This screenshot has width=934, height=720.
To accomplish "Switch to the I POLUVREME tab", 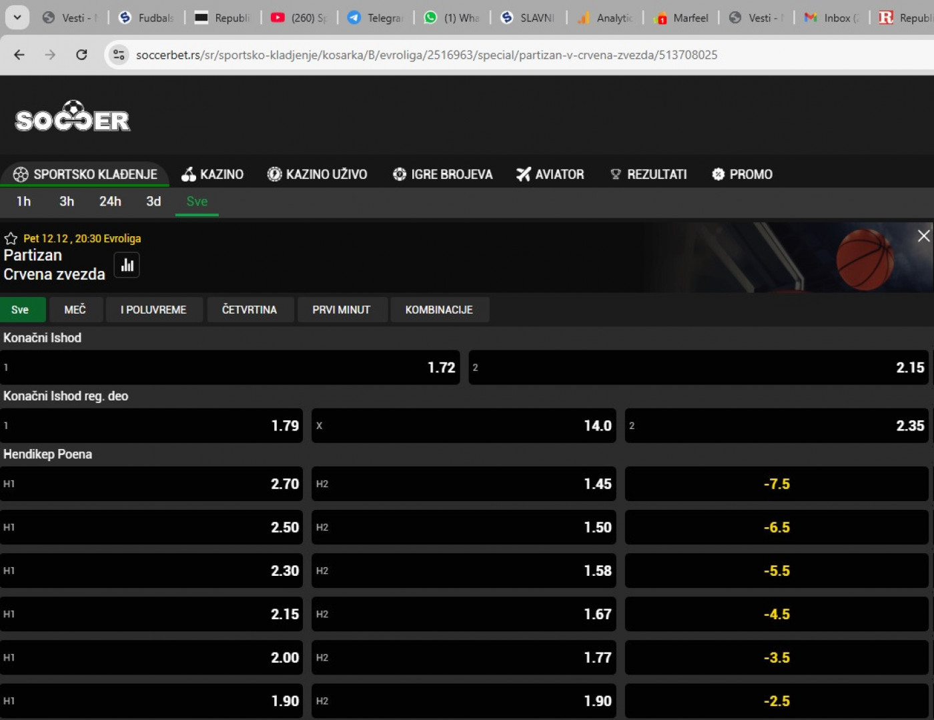I will [x=153, y=310].
